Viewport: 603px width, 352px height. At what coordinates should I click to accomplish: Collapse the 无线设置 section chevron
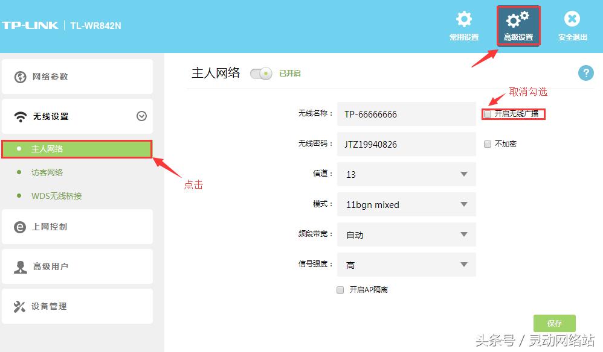(141, 116)
